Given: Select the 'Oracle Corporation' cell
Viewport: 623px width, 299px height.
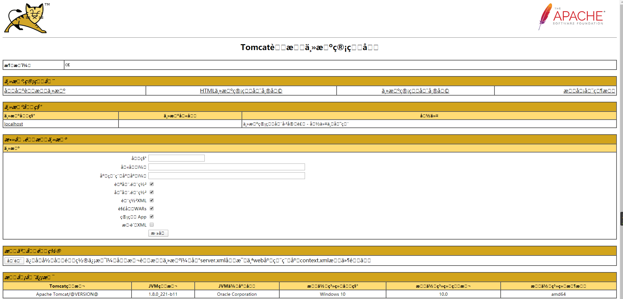Looking at the screenshot, I should (x=237, y=294).
